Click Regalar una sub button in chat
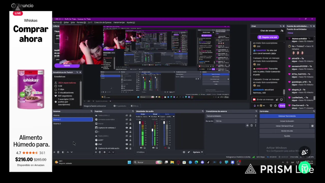 tap(268, 37)
